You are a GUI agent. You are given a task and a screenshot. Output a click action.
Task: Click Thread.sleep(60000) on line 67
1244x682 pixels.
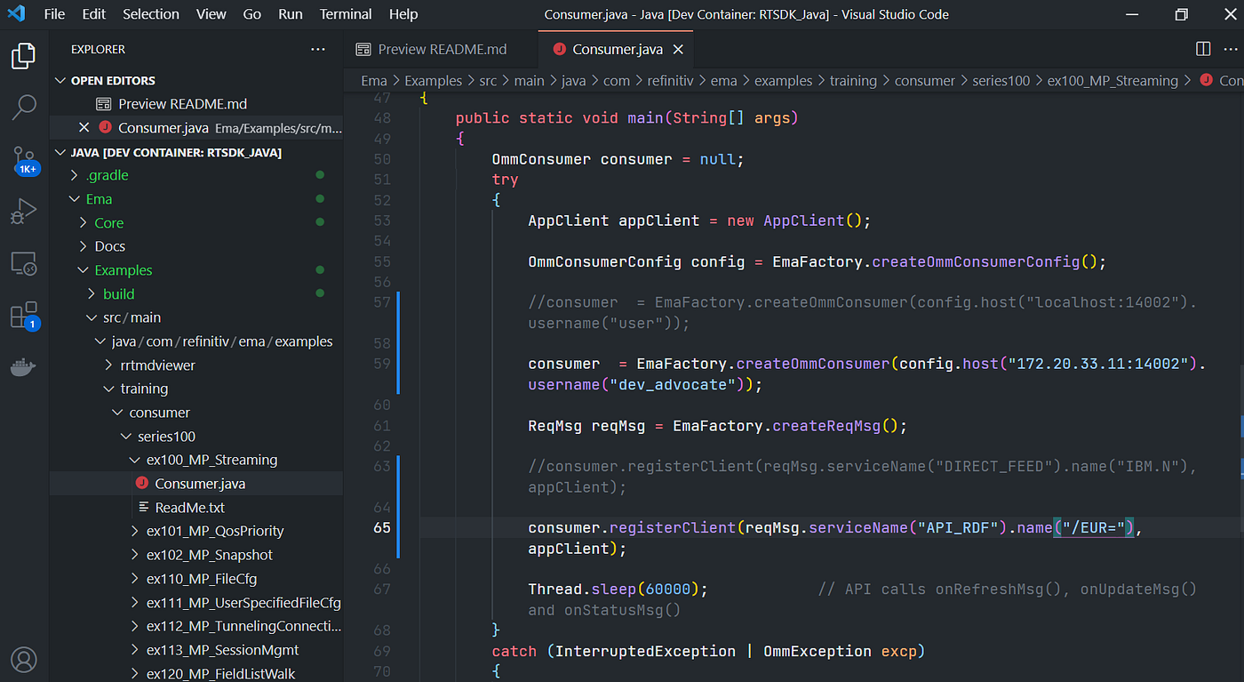pyautogui.click(x=618, y=589)
